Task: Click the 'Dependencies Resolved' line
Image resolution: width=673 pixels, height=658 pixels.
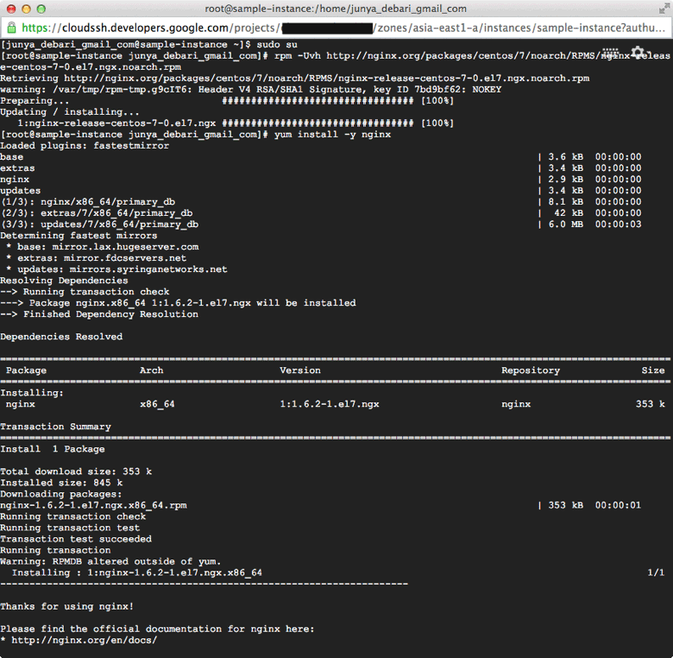Action: 61,337
